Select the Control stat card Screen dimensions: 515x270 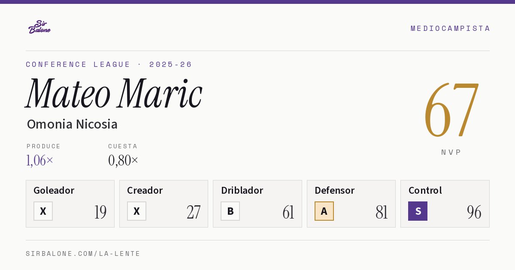click(x=445, y=204)
